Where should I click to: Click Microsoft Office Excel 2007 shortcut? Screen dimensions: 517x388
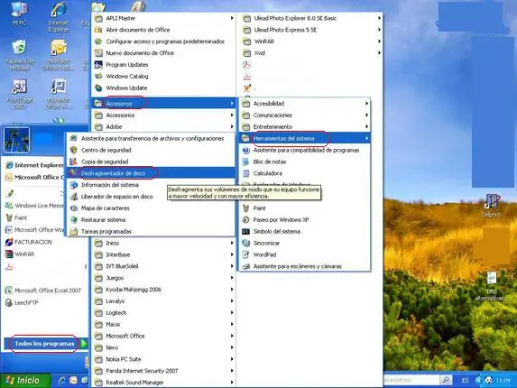point(43,291)
